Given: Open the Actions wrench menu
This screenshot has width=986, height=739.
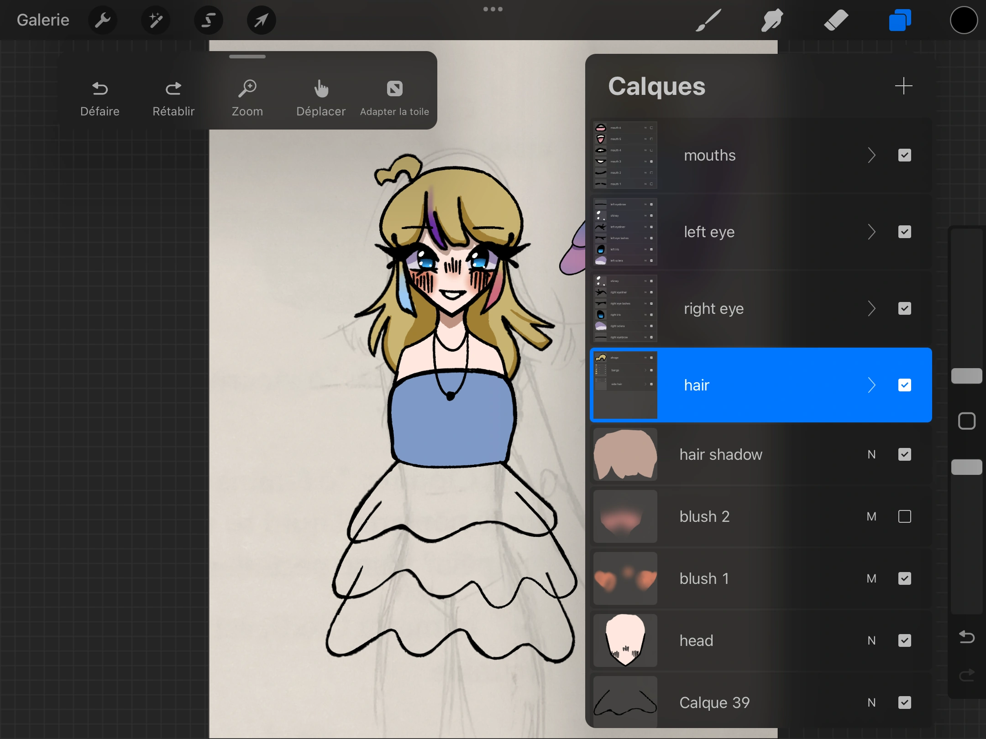Looking at the screenshot, I should click(x=103, y=20).
